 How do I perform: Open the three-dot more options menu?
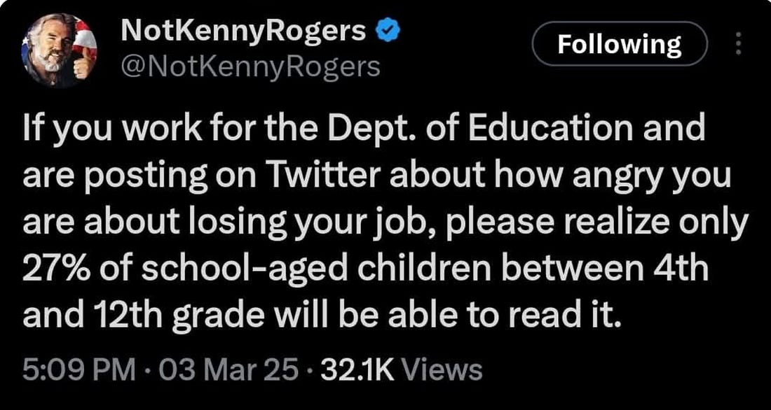737,45
